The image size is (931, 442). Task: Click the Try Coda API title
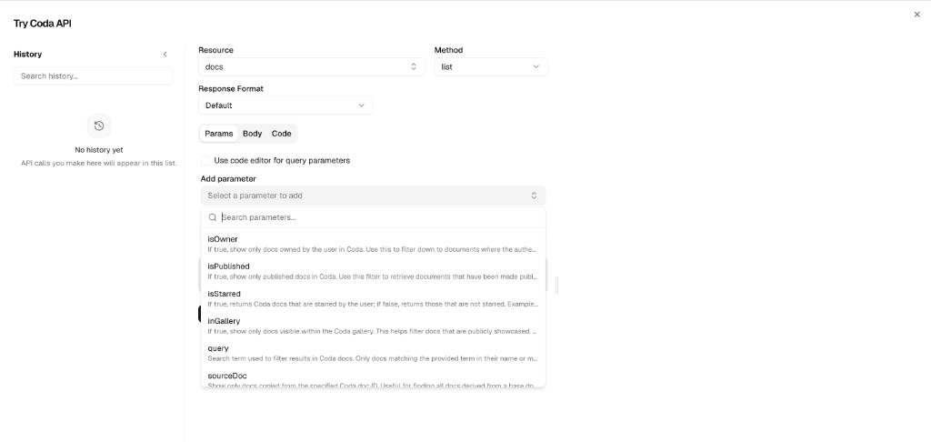(x=43, y=24)
